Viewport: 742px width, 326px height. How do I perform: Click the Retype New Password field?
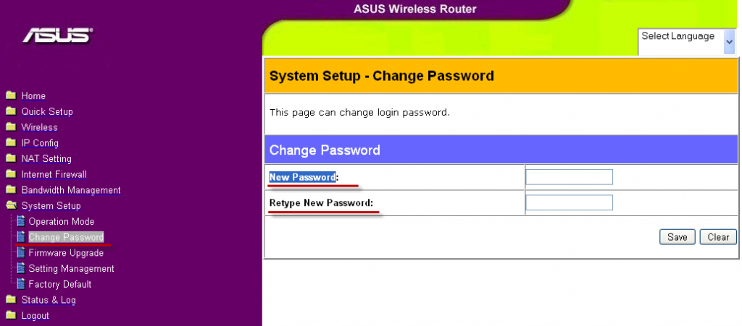click(x=569, y=203)
